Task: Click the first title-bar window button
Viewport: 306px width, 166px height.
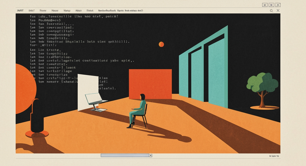Action: (x=265, y=5)
